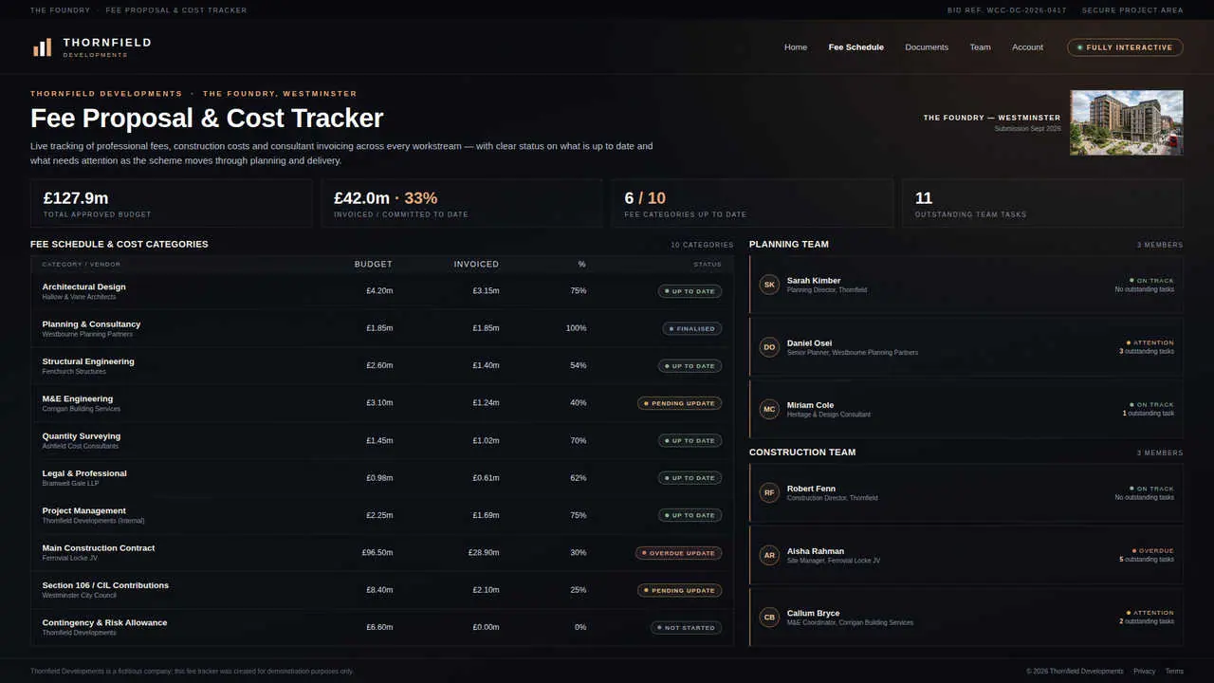Select Aisha Rahman's AR avatar
1214x683 pixels.
coord(769,556)
